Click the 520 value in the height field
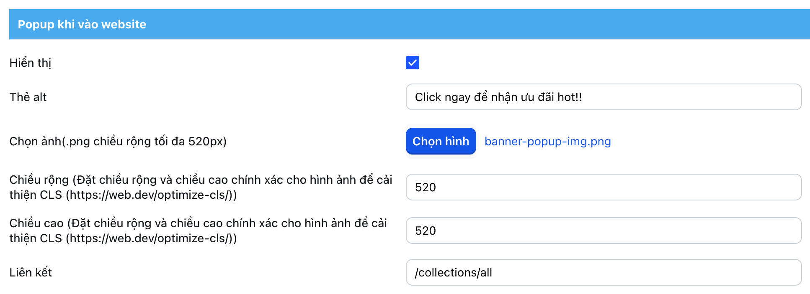The height and width of the screenshot is (294, 810). click(425, 231)
